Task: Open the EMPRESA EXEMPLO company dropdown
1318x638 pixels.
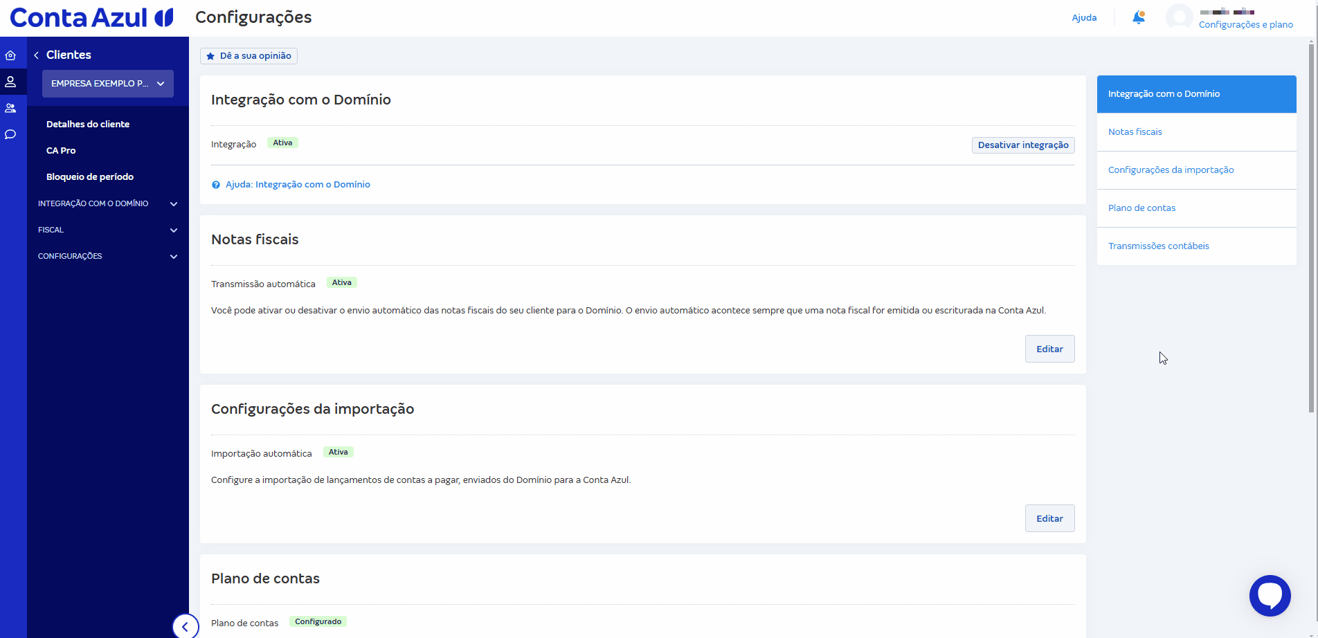Action: [108, 84]
